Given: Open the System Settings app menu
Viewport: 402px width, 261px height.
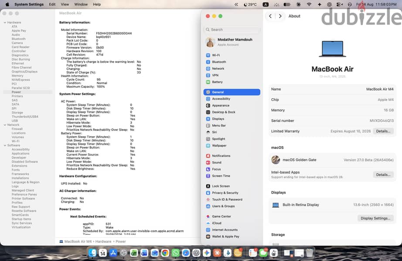Looking at the screenshot, I should pyautogui.click(x=29, y=4).
